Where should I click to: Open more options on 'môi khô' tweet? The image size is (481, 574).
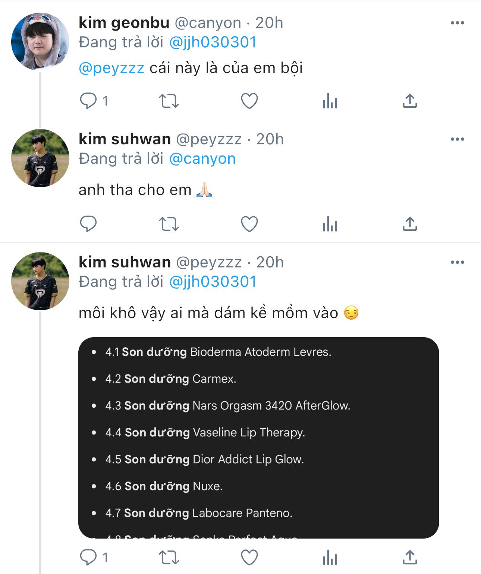coord(457,263)
